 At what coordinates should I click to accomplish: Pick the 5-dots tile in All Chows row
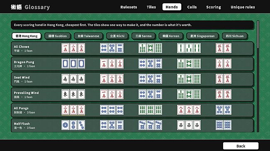click(x=112, y=48)
